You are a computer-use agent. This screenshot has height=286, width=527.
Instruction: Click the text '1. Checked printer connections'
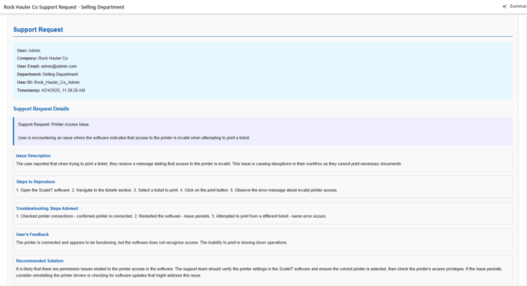click(x=171, y=216)
